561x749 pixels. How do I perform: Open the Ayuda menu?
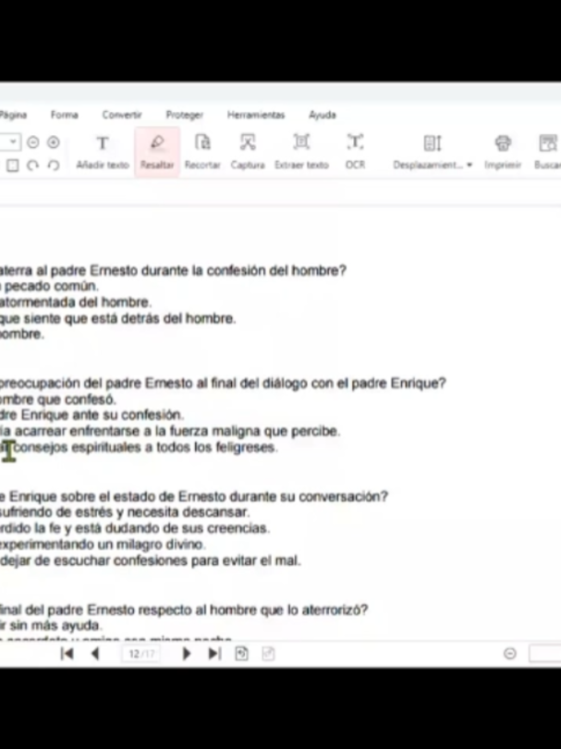pos(323,115)
